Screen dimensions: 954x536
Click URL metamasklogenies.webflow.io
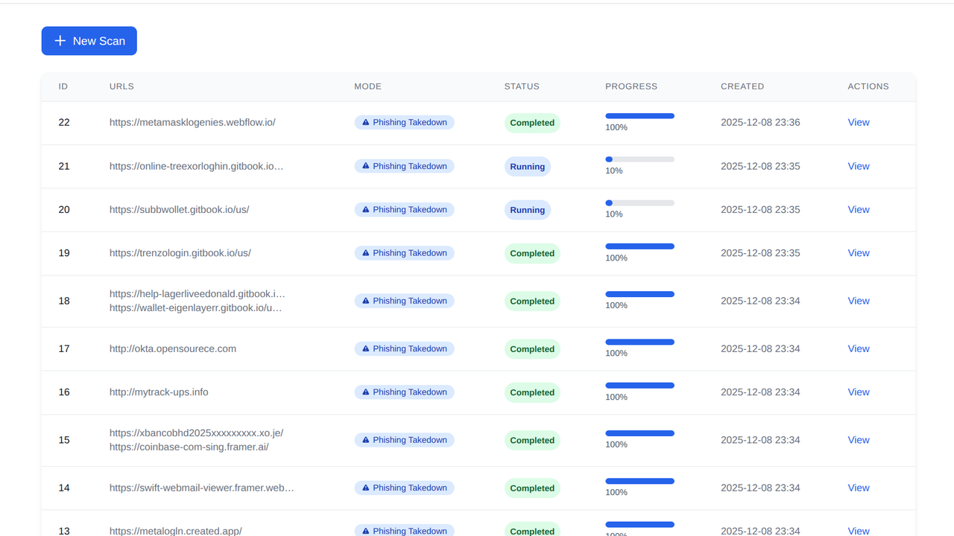pos(192,122)
